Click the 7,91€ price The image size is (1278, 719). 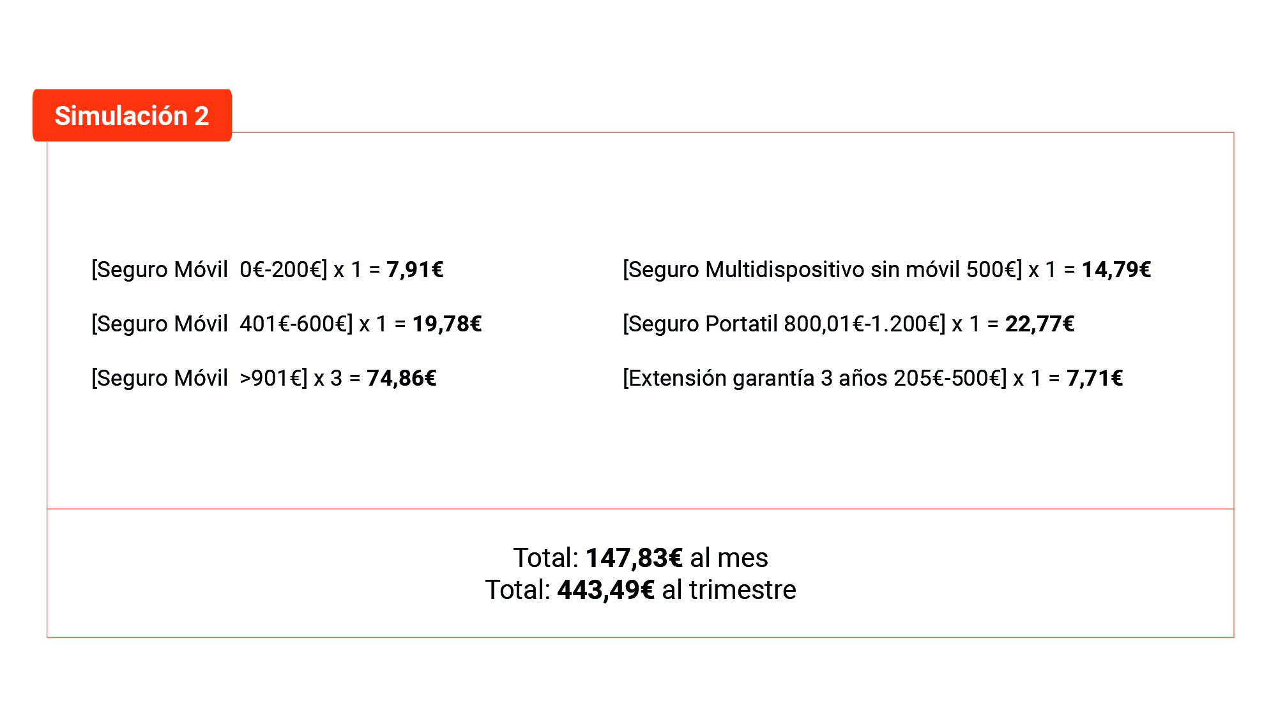tap(415, 269)
